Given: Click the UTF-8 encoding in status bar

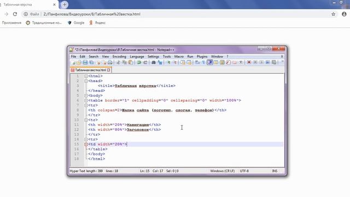Looking at the screenshot, I should 244,171.
